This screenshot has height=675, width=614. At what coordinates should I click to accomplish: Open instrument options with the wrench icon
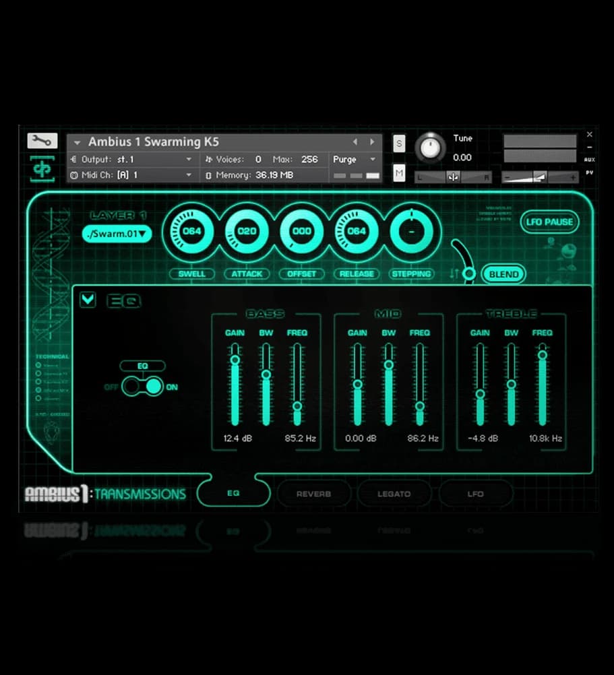(42, 141)
